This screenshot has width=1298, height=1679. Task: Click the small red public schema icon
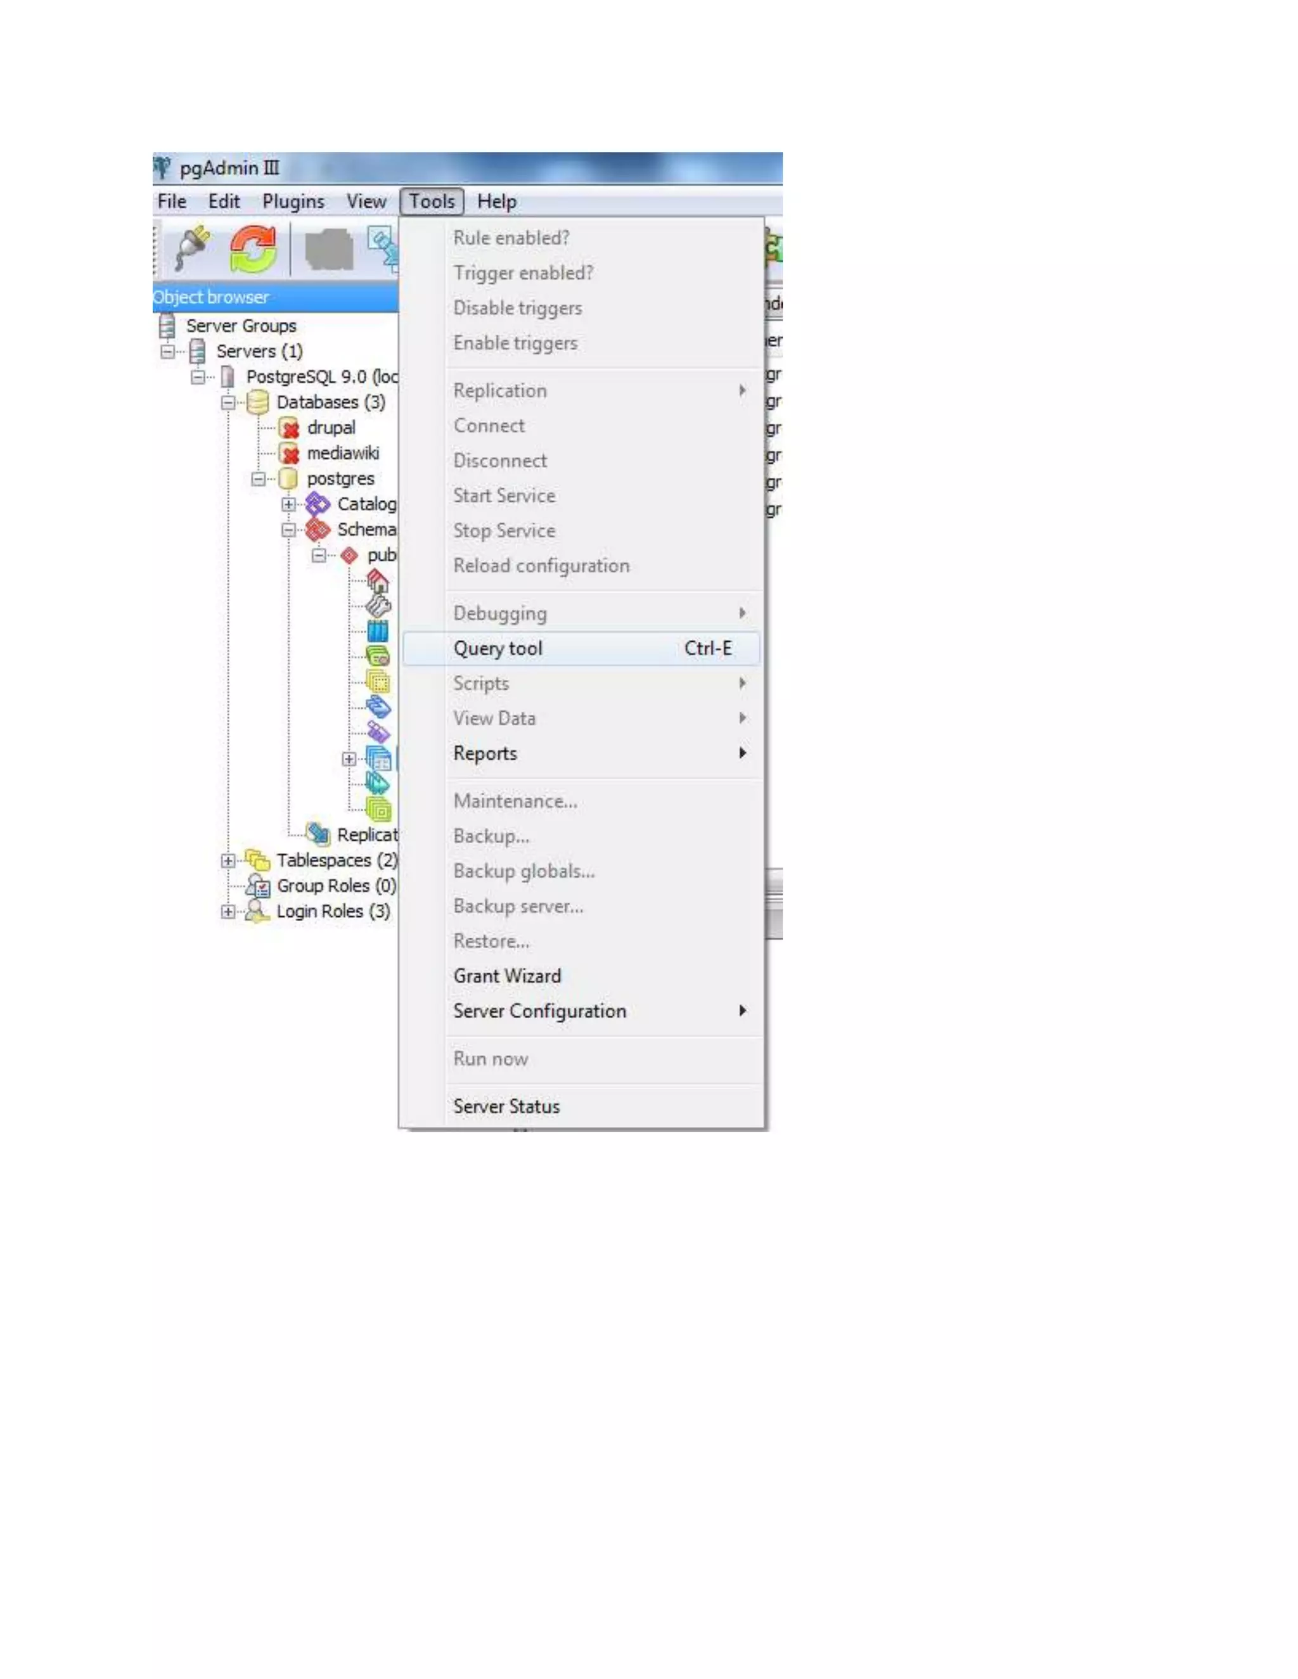[349, 555]
